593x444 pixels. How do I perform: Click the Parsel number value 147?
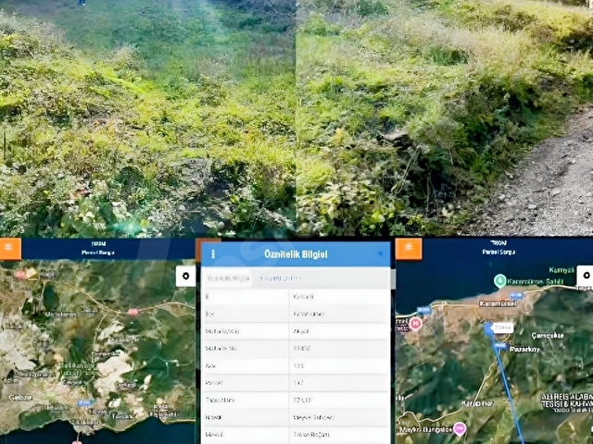(298, 383)
